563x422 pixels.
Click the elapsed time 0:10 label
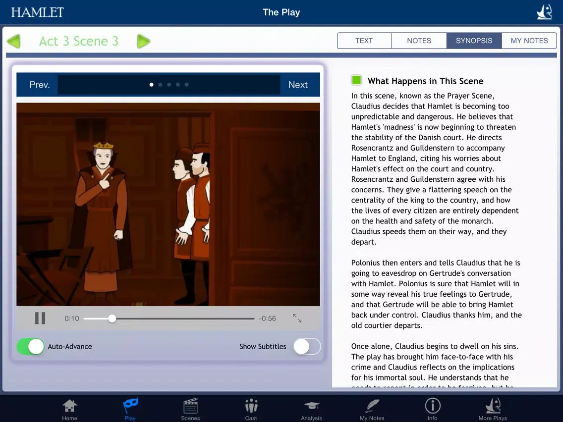pyautogui.click(x=72, y=318)
